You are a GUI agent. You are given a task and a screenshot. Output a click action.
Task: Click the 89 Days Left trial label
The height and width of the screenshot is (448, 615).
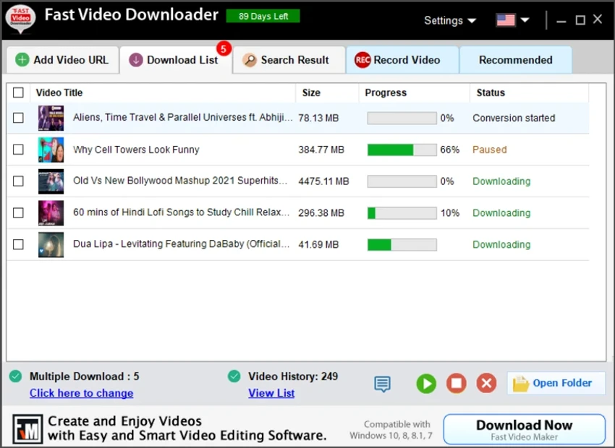[263, 16]
